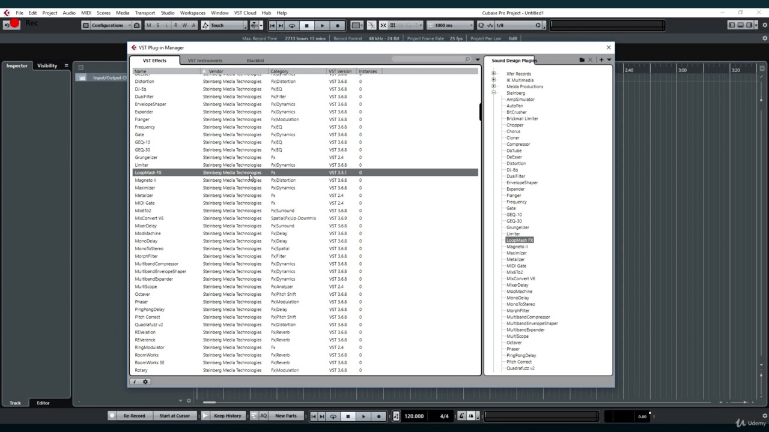Screen dimensions: 769x432
Task: Select LoopMash FX in the collection tree
Action: click(520, 240)
